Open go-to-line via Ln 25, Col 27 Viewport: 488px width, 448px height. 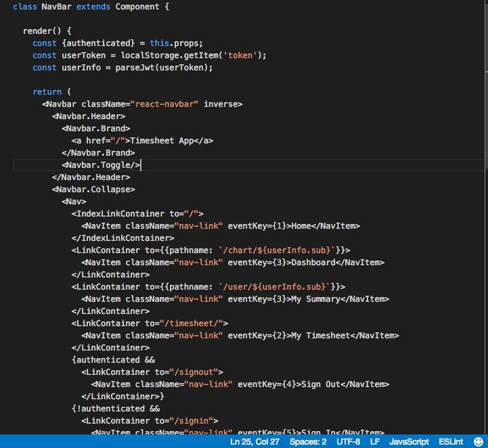(254, 441)
